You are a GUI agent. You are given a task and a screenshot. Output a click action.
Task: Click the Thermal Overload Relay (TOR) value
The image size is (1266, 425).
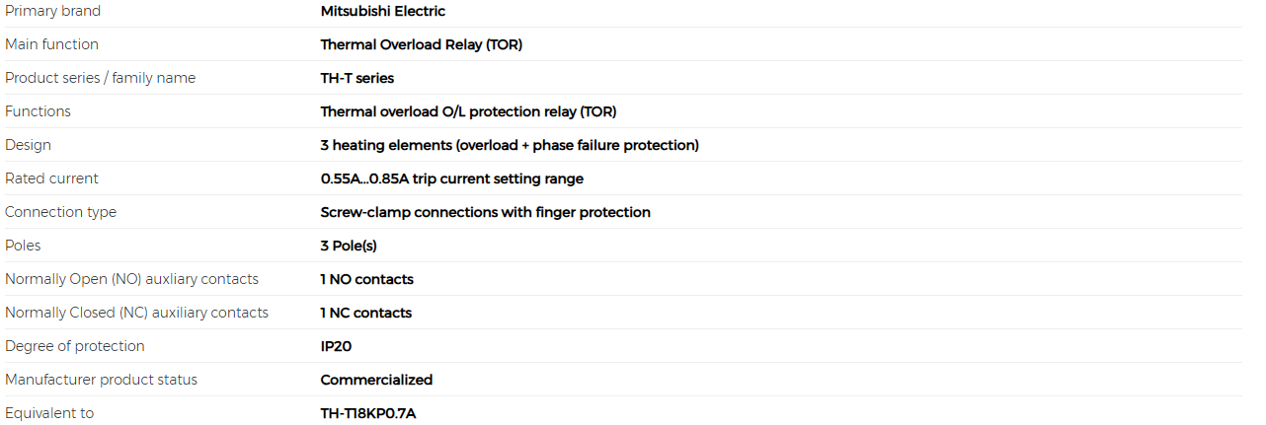pyautogui.click(x=422, y=44)
